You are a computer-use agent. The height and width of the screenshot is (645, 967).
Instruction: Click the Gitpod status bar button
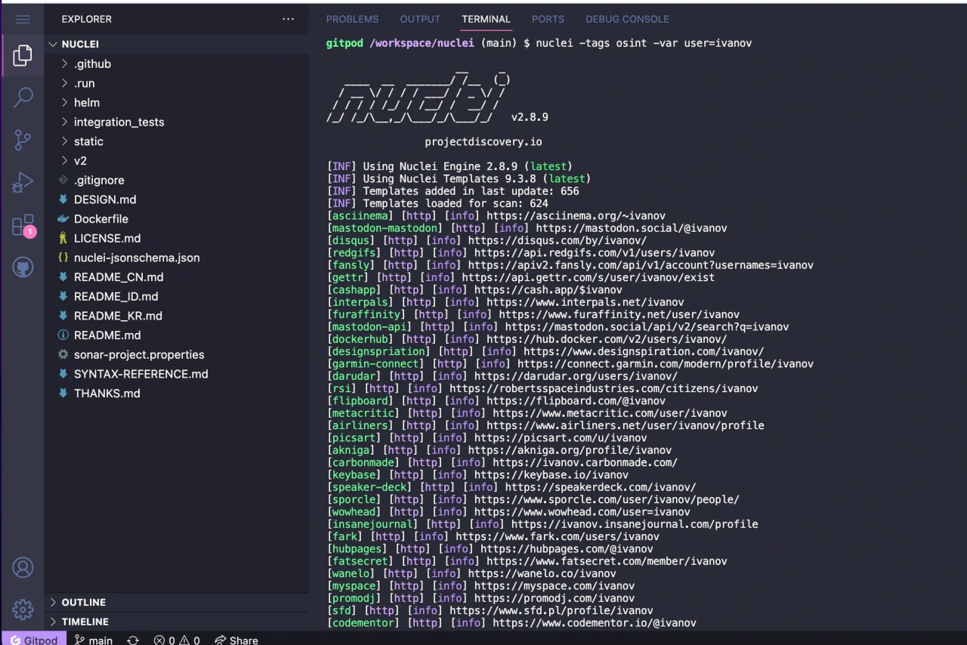(x=34, y=640)
